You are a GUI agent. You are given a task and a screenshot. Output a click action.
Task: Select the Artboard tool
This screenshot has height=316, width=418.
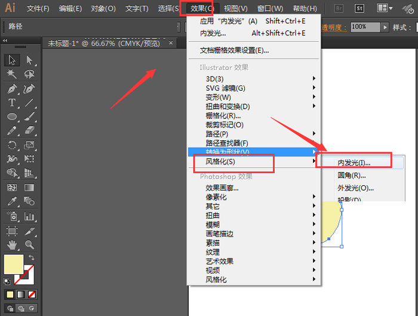click(x=12, y=231)
